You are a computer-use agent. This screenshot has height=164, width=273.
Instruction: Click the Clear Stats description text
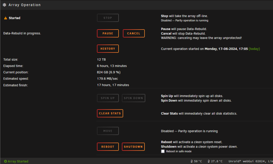(x=199, y=113)
